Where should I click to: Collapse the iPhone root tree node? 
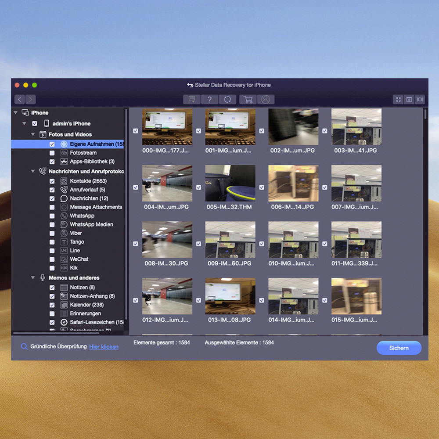16,112
